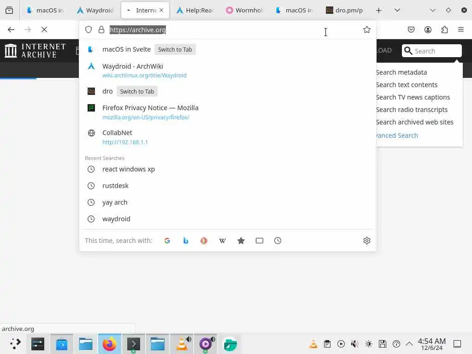Screen dimensions: 472x354
Task: Open the Firefox Privacy Notice — Mozilla suggestion
Action: pyautogui.click(x=228, y=112)
